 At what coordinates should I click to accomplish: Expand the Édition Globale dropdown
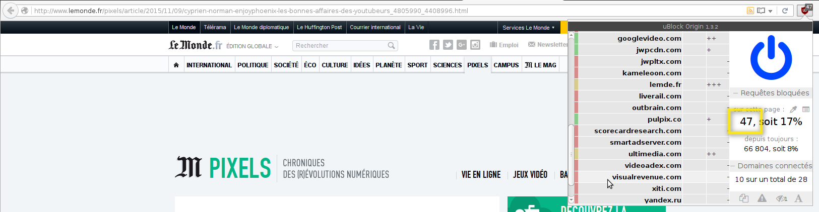click(252, 46)
